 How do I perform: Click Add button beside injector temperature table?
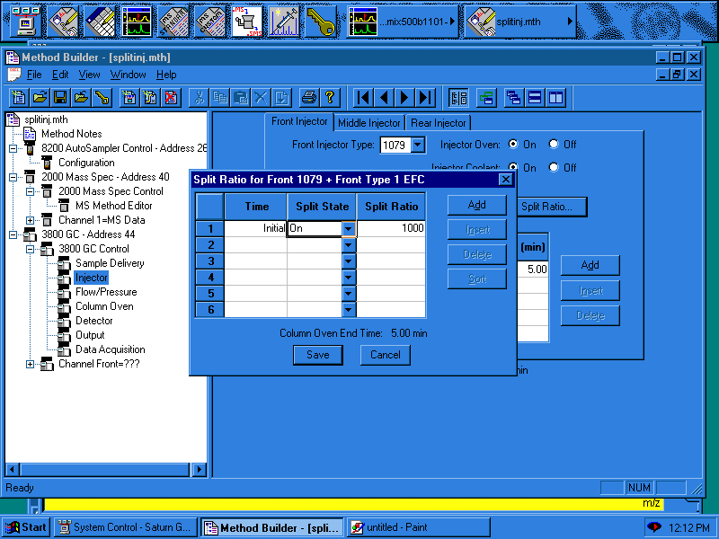click(x=590, y=265)
